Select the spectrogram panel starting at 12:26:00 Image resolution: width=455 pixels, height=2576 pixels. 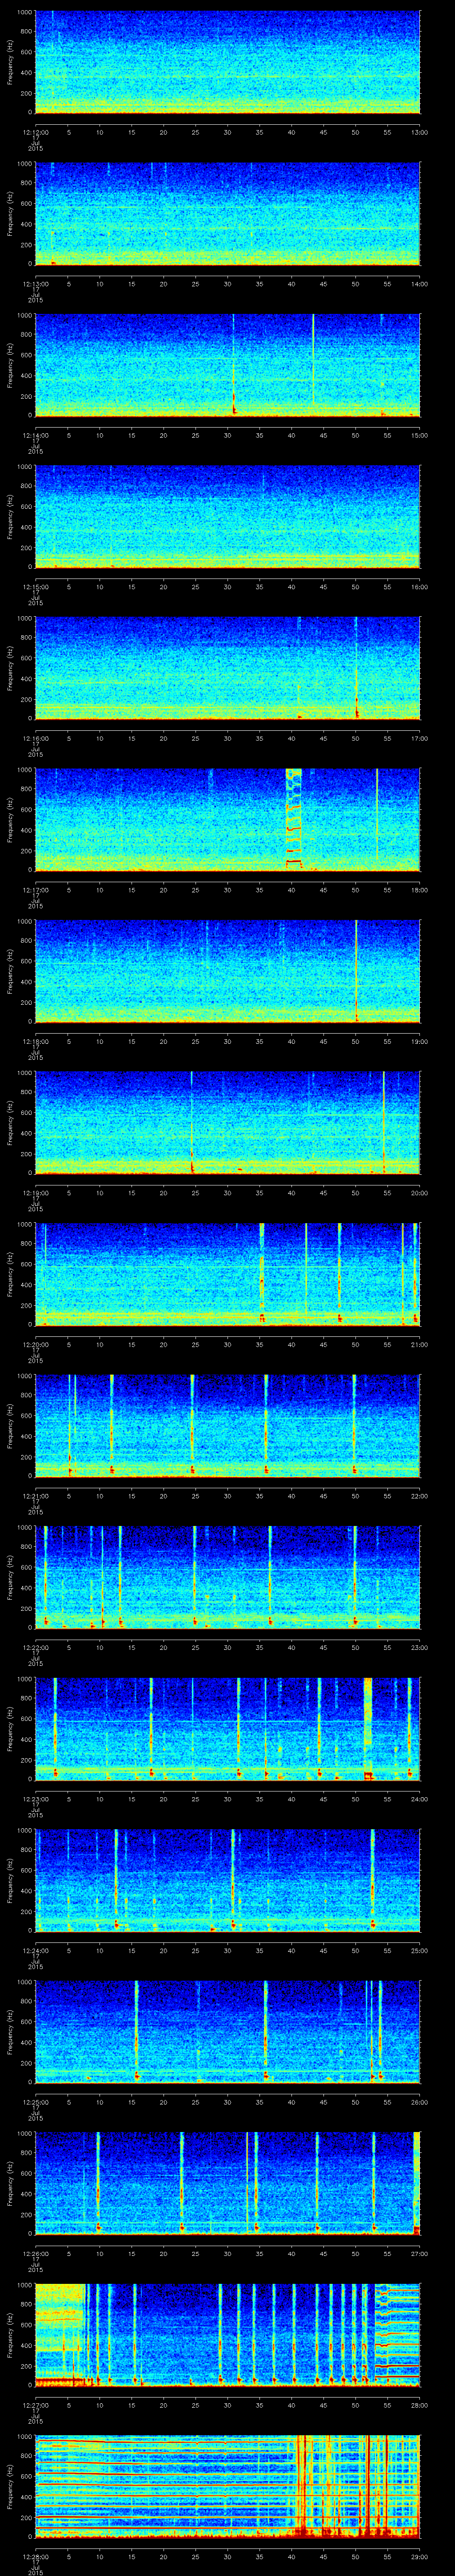point(228,2183)
